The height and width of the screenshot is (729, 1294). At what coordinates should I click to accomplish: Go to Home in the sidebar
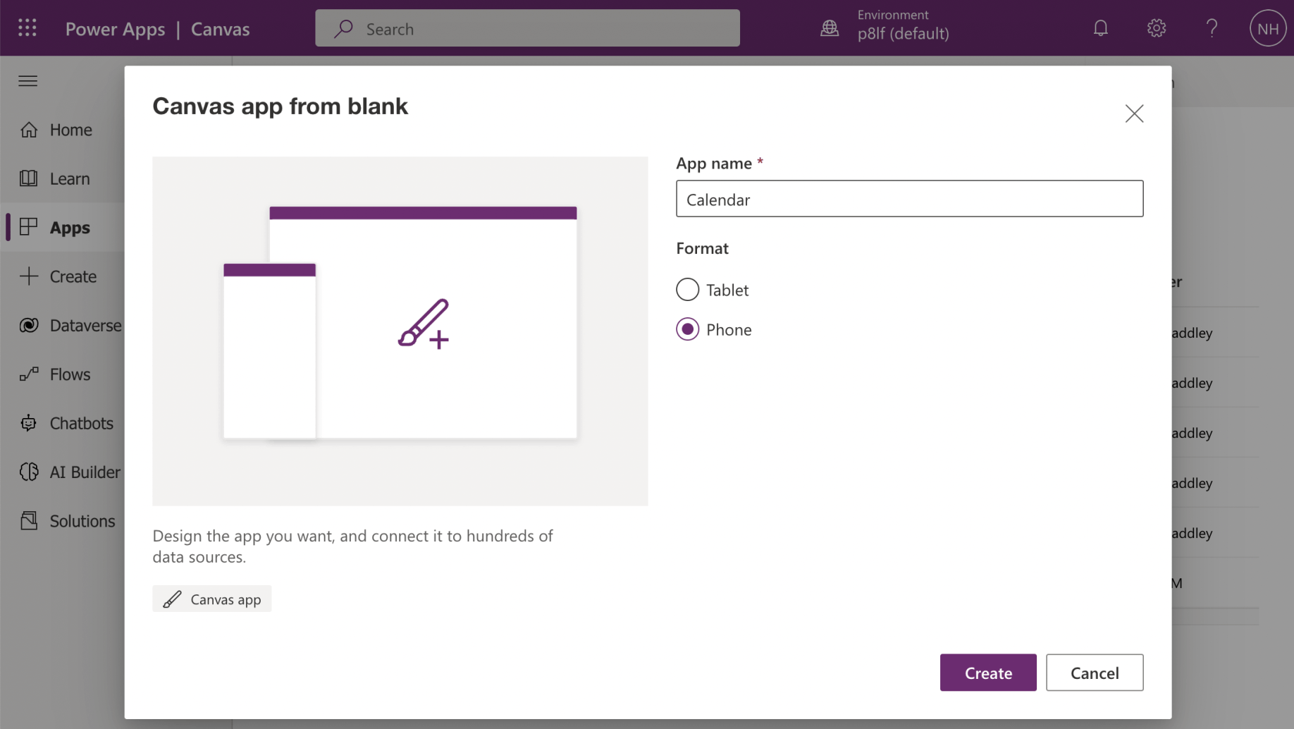pyautogui.click(x=70, y=130)
